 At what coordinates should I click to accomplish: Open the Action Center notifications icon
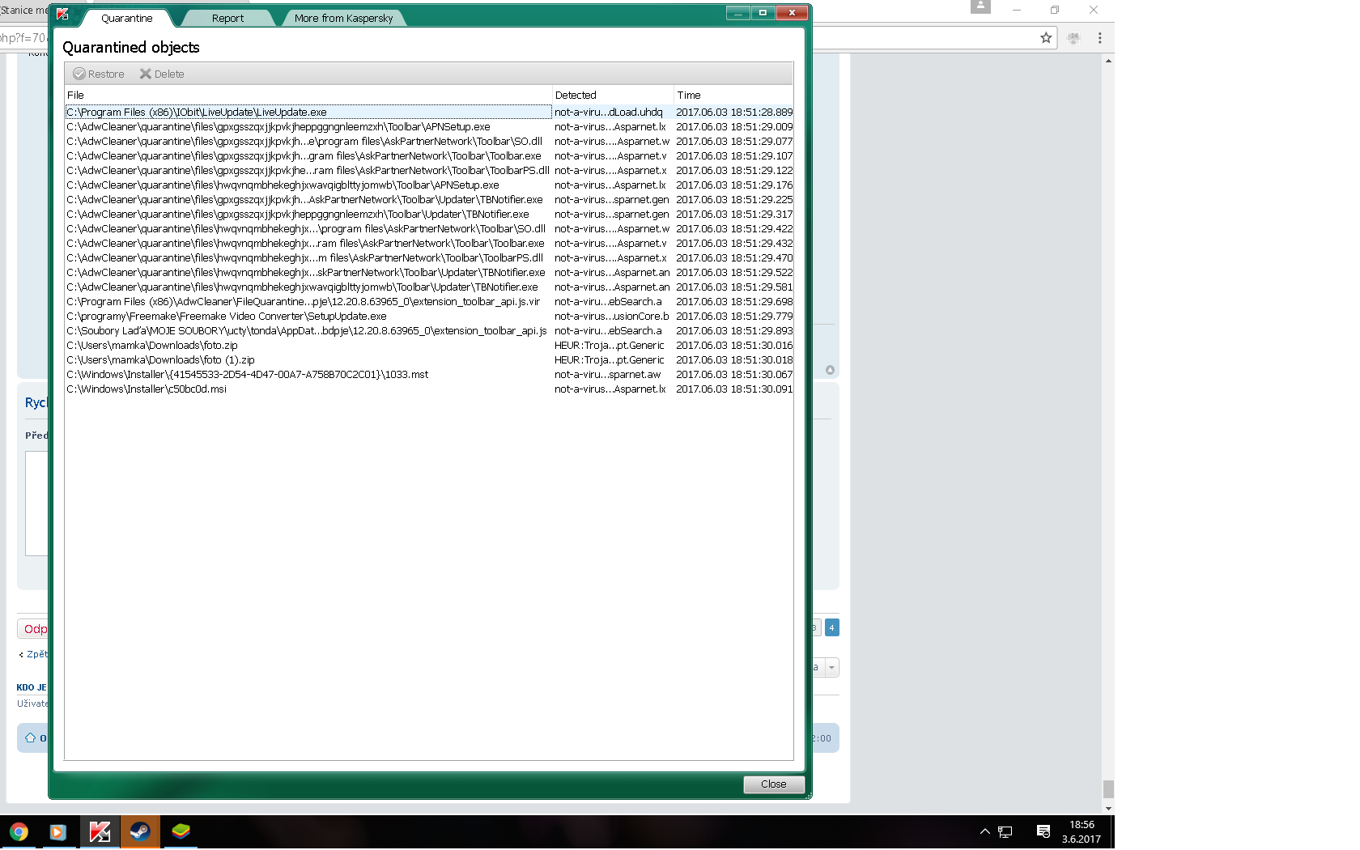(x=1043, y=831)
